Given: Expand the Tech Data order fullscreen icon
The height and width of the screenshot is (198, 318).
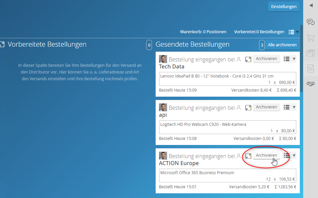Looking at the screenshot, I should pos(248,59).
